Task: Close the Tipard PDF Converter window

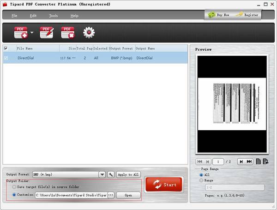Action: [272, 4]
